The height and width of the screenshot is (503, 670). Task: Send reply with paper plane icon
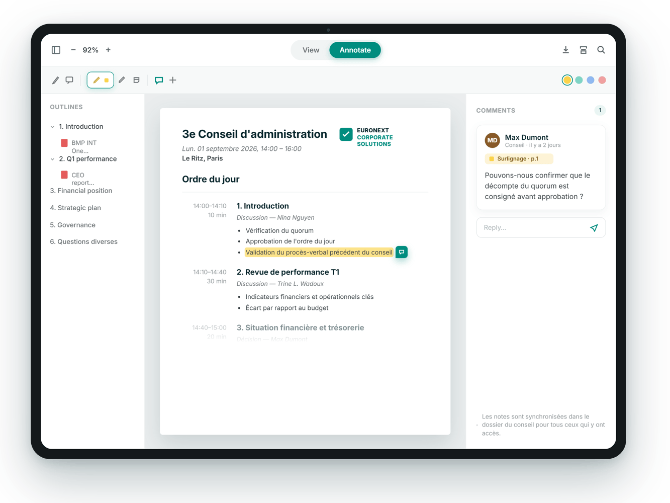594,228
